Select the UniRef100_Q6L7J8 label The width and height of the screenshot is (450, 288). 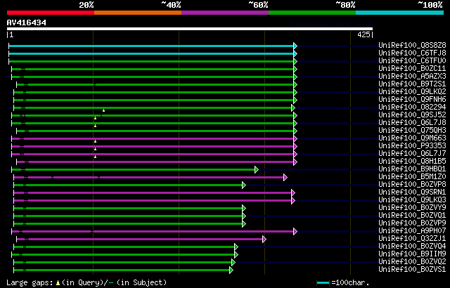413,123
